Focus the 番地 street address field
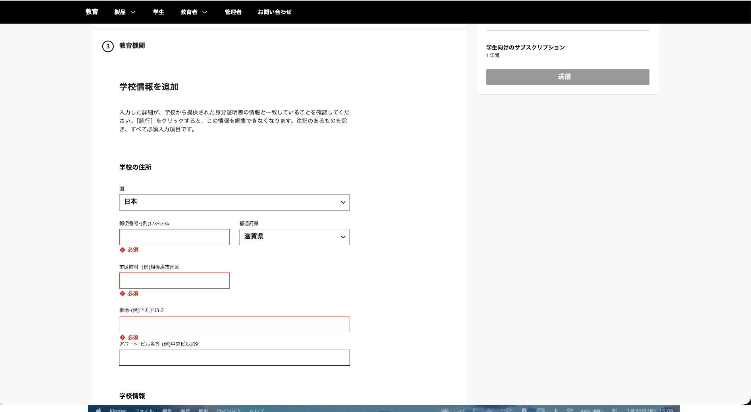The image size is (751, 412). pyautogui.click(x=234, y=324)
